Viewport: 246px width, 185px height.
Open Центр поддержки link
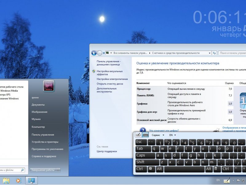point(107,151)
